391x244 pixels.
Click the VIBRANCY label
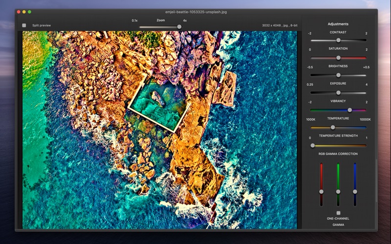(x=338, y=101)
